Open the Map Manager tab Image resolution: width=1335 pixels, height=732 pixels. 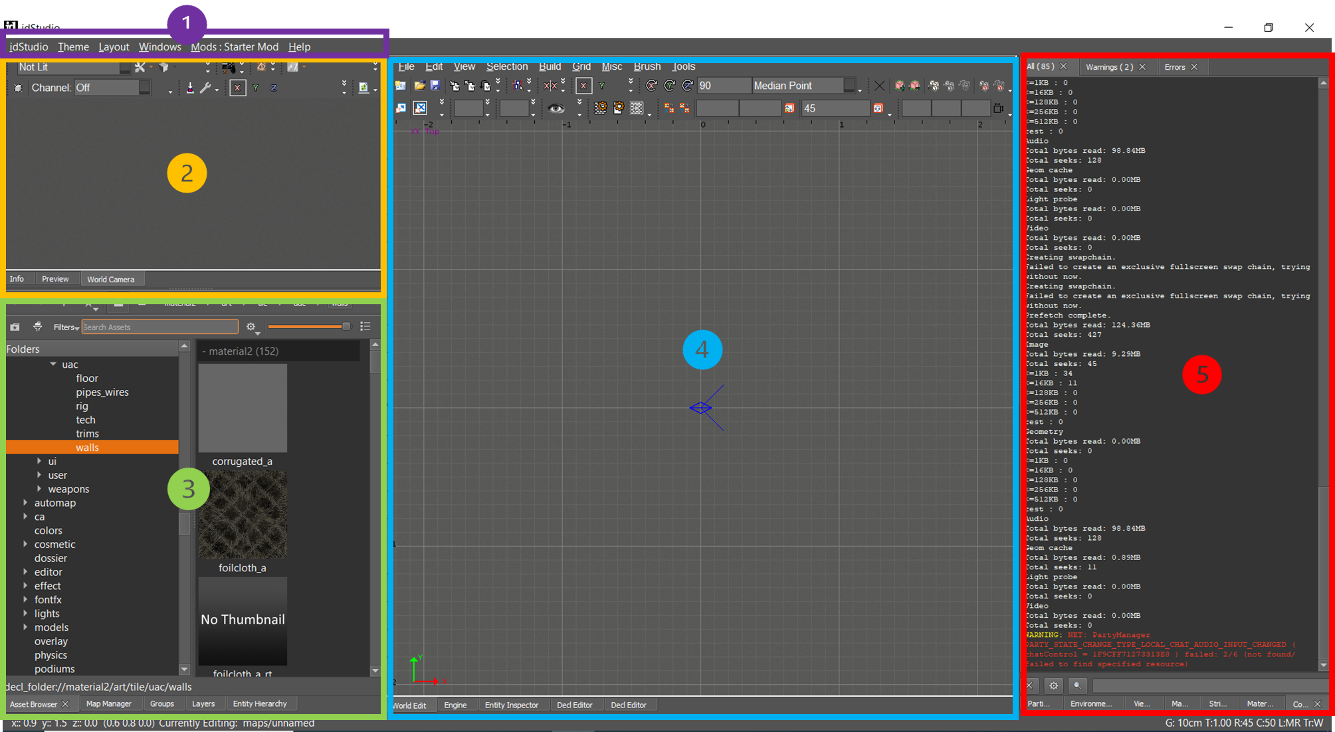click(109, 703)
